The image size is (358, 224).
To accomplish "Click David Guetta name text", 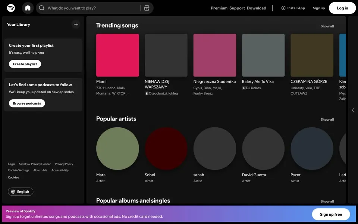I will [254, 175].
